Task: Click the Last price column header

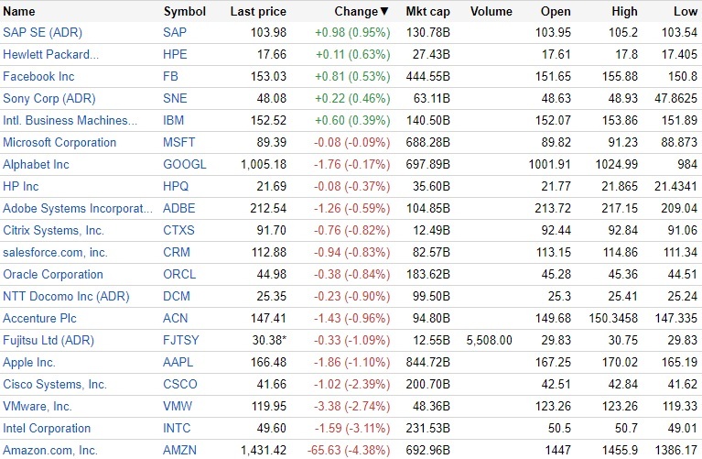Action: pos(258,12)
